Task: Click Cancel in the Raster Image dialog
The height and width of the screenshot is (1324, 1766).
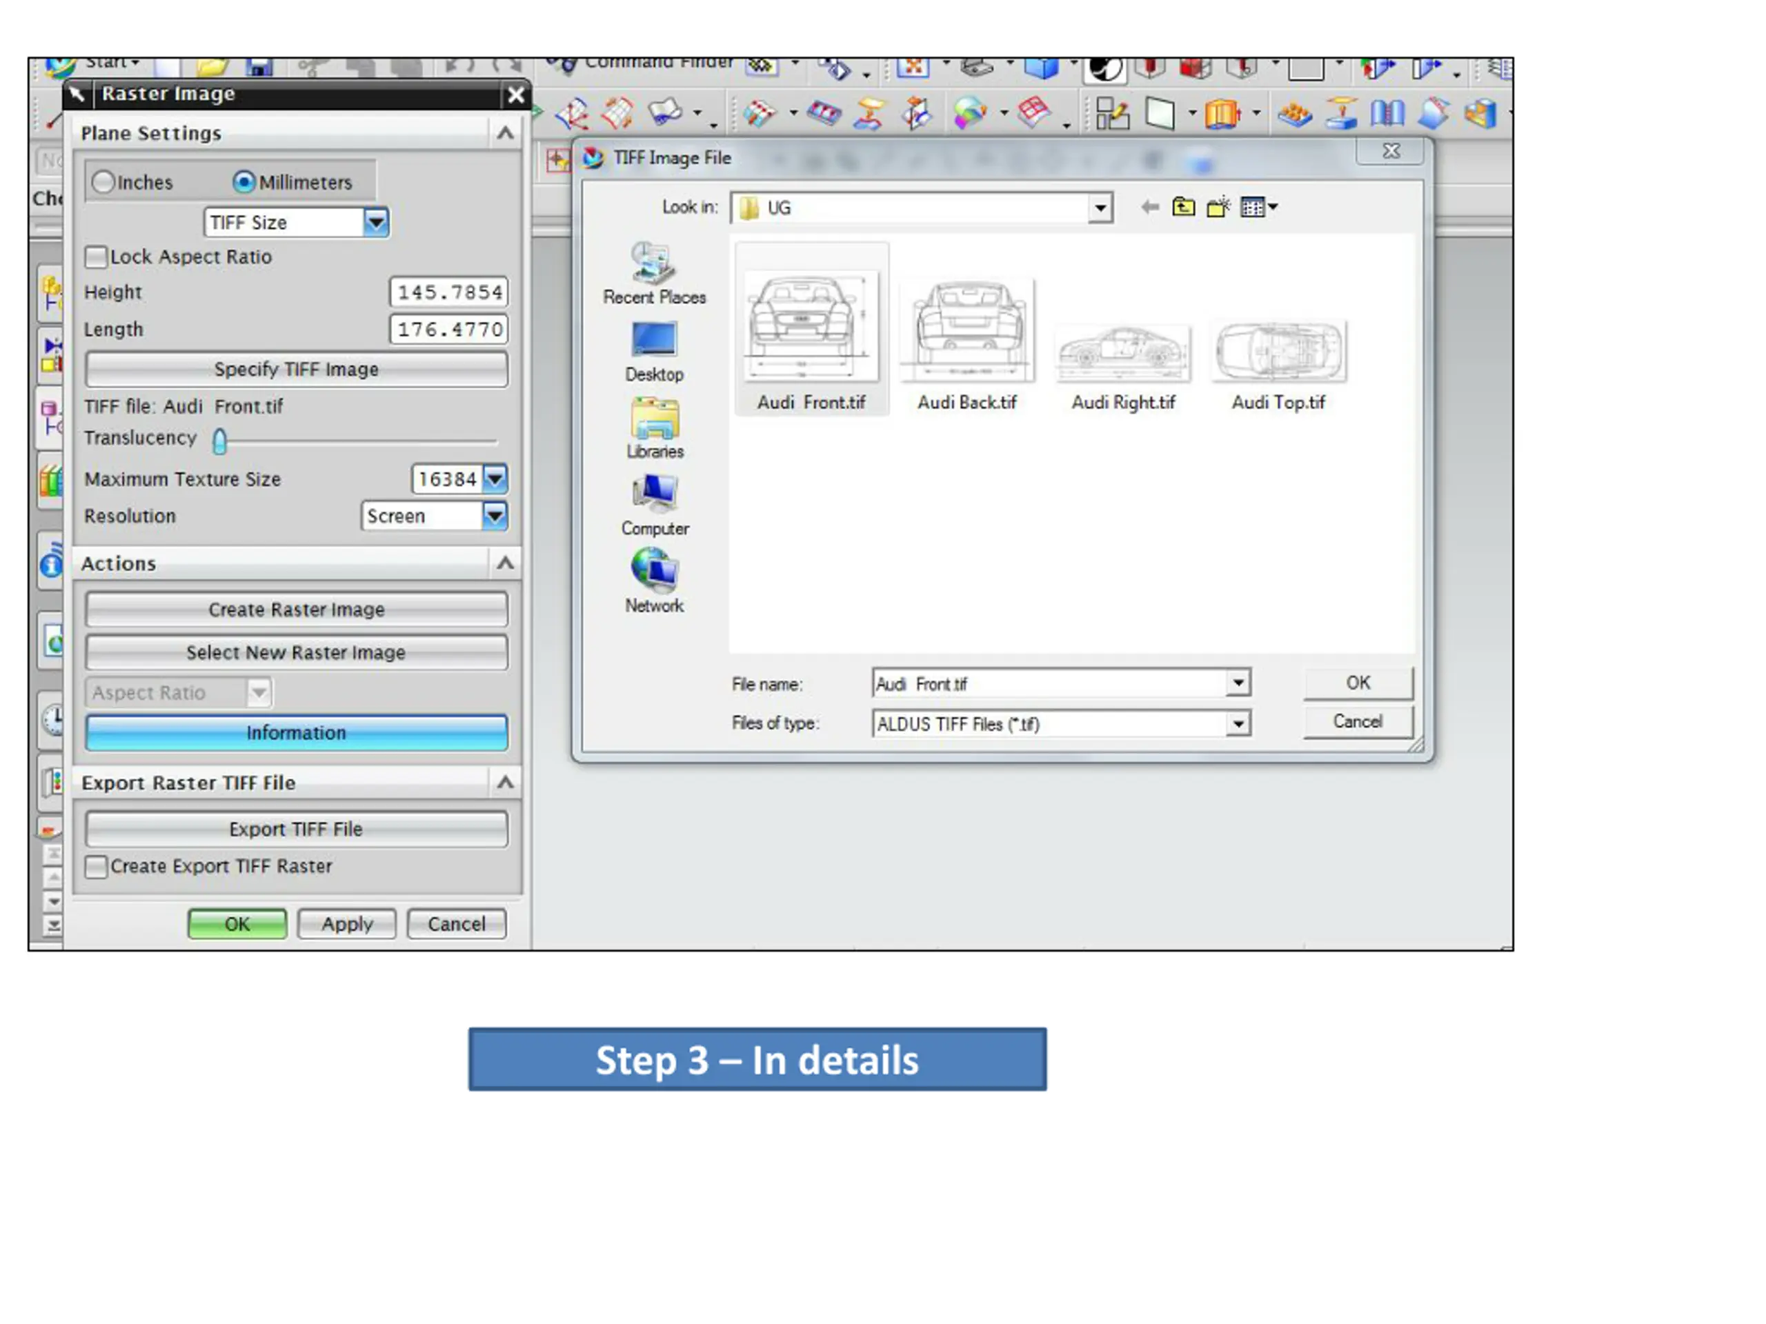Action: [x=457, y=924]
